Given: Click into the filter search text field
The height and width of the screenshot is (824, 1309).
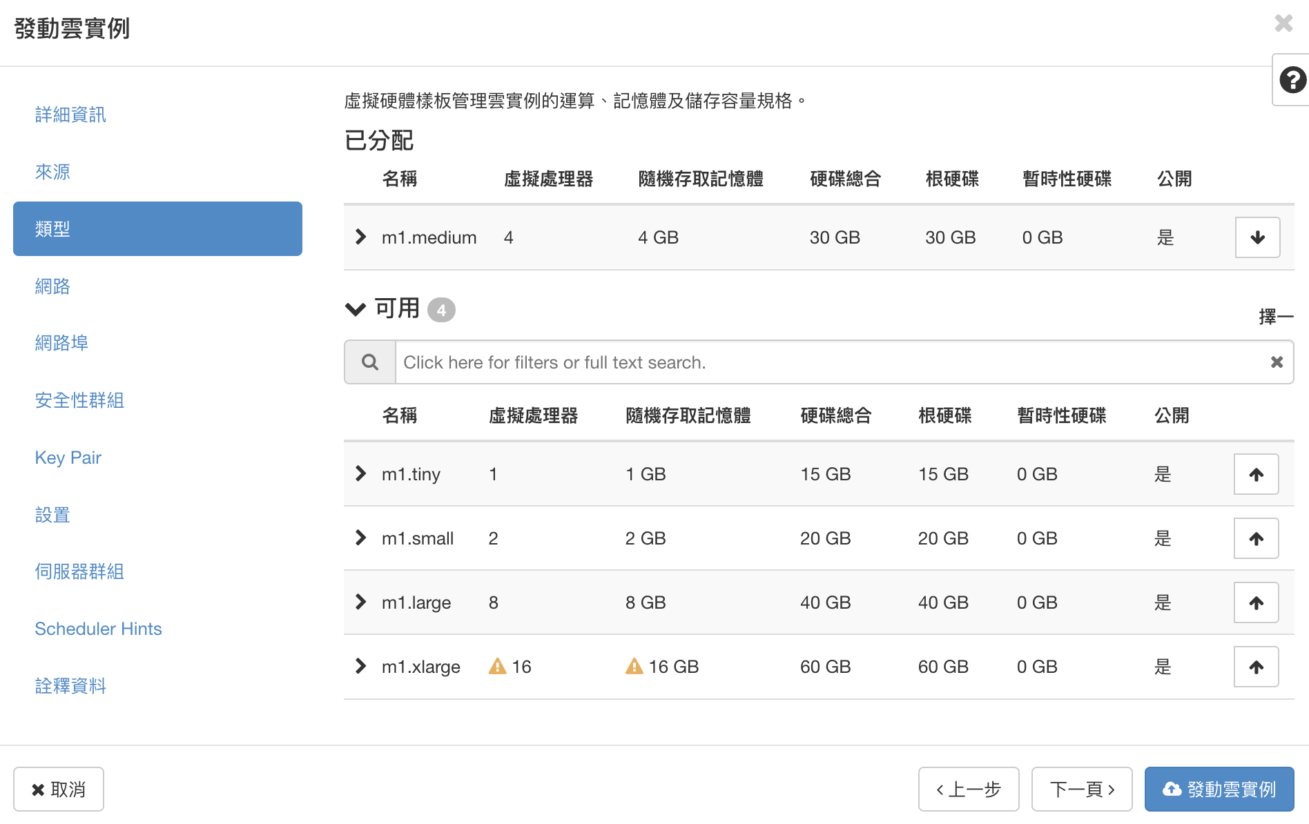Looking at the screenshot, I should point(828,362).
